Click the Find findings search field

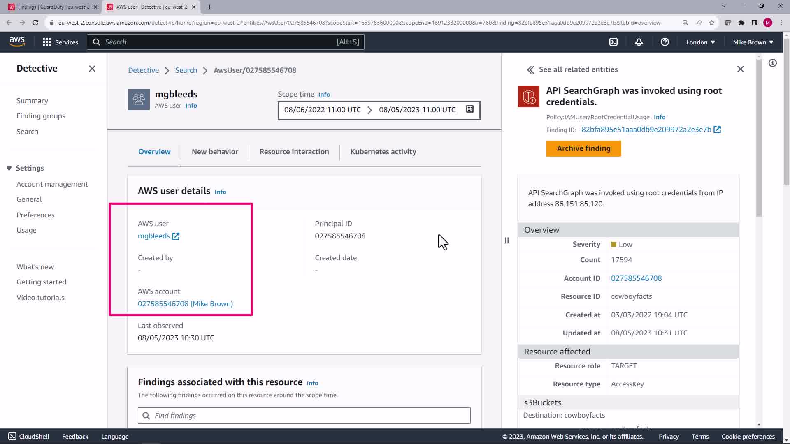pos(304,416)
